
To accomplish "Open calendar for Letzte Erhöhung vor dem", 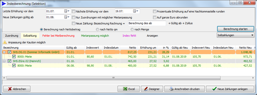I will pos(67,11).
